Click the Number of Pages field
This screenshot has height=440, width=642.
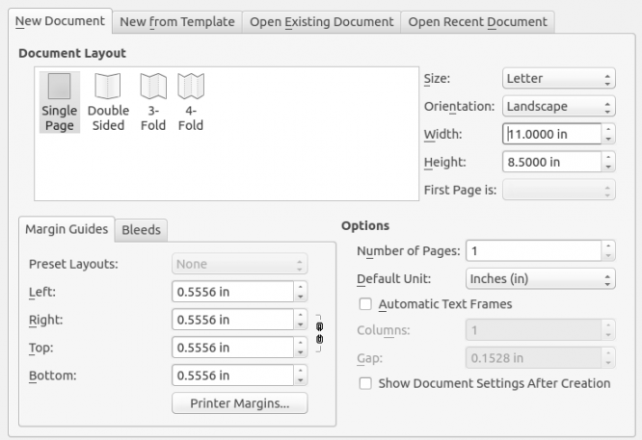531,251
